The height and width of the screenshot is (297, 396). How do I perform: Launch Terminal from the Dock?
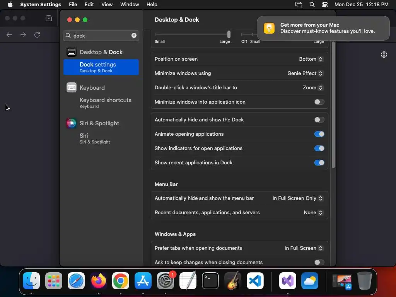pyautogui.click(x=210, y=281)
